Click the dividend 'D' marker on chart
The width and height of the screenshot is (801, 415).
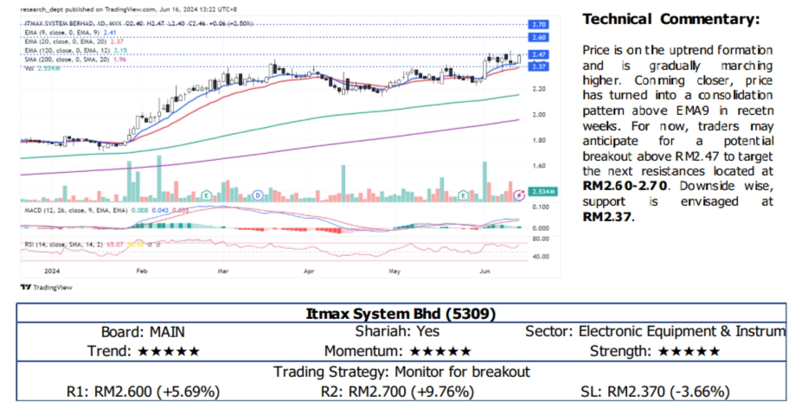click(259, 196)
